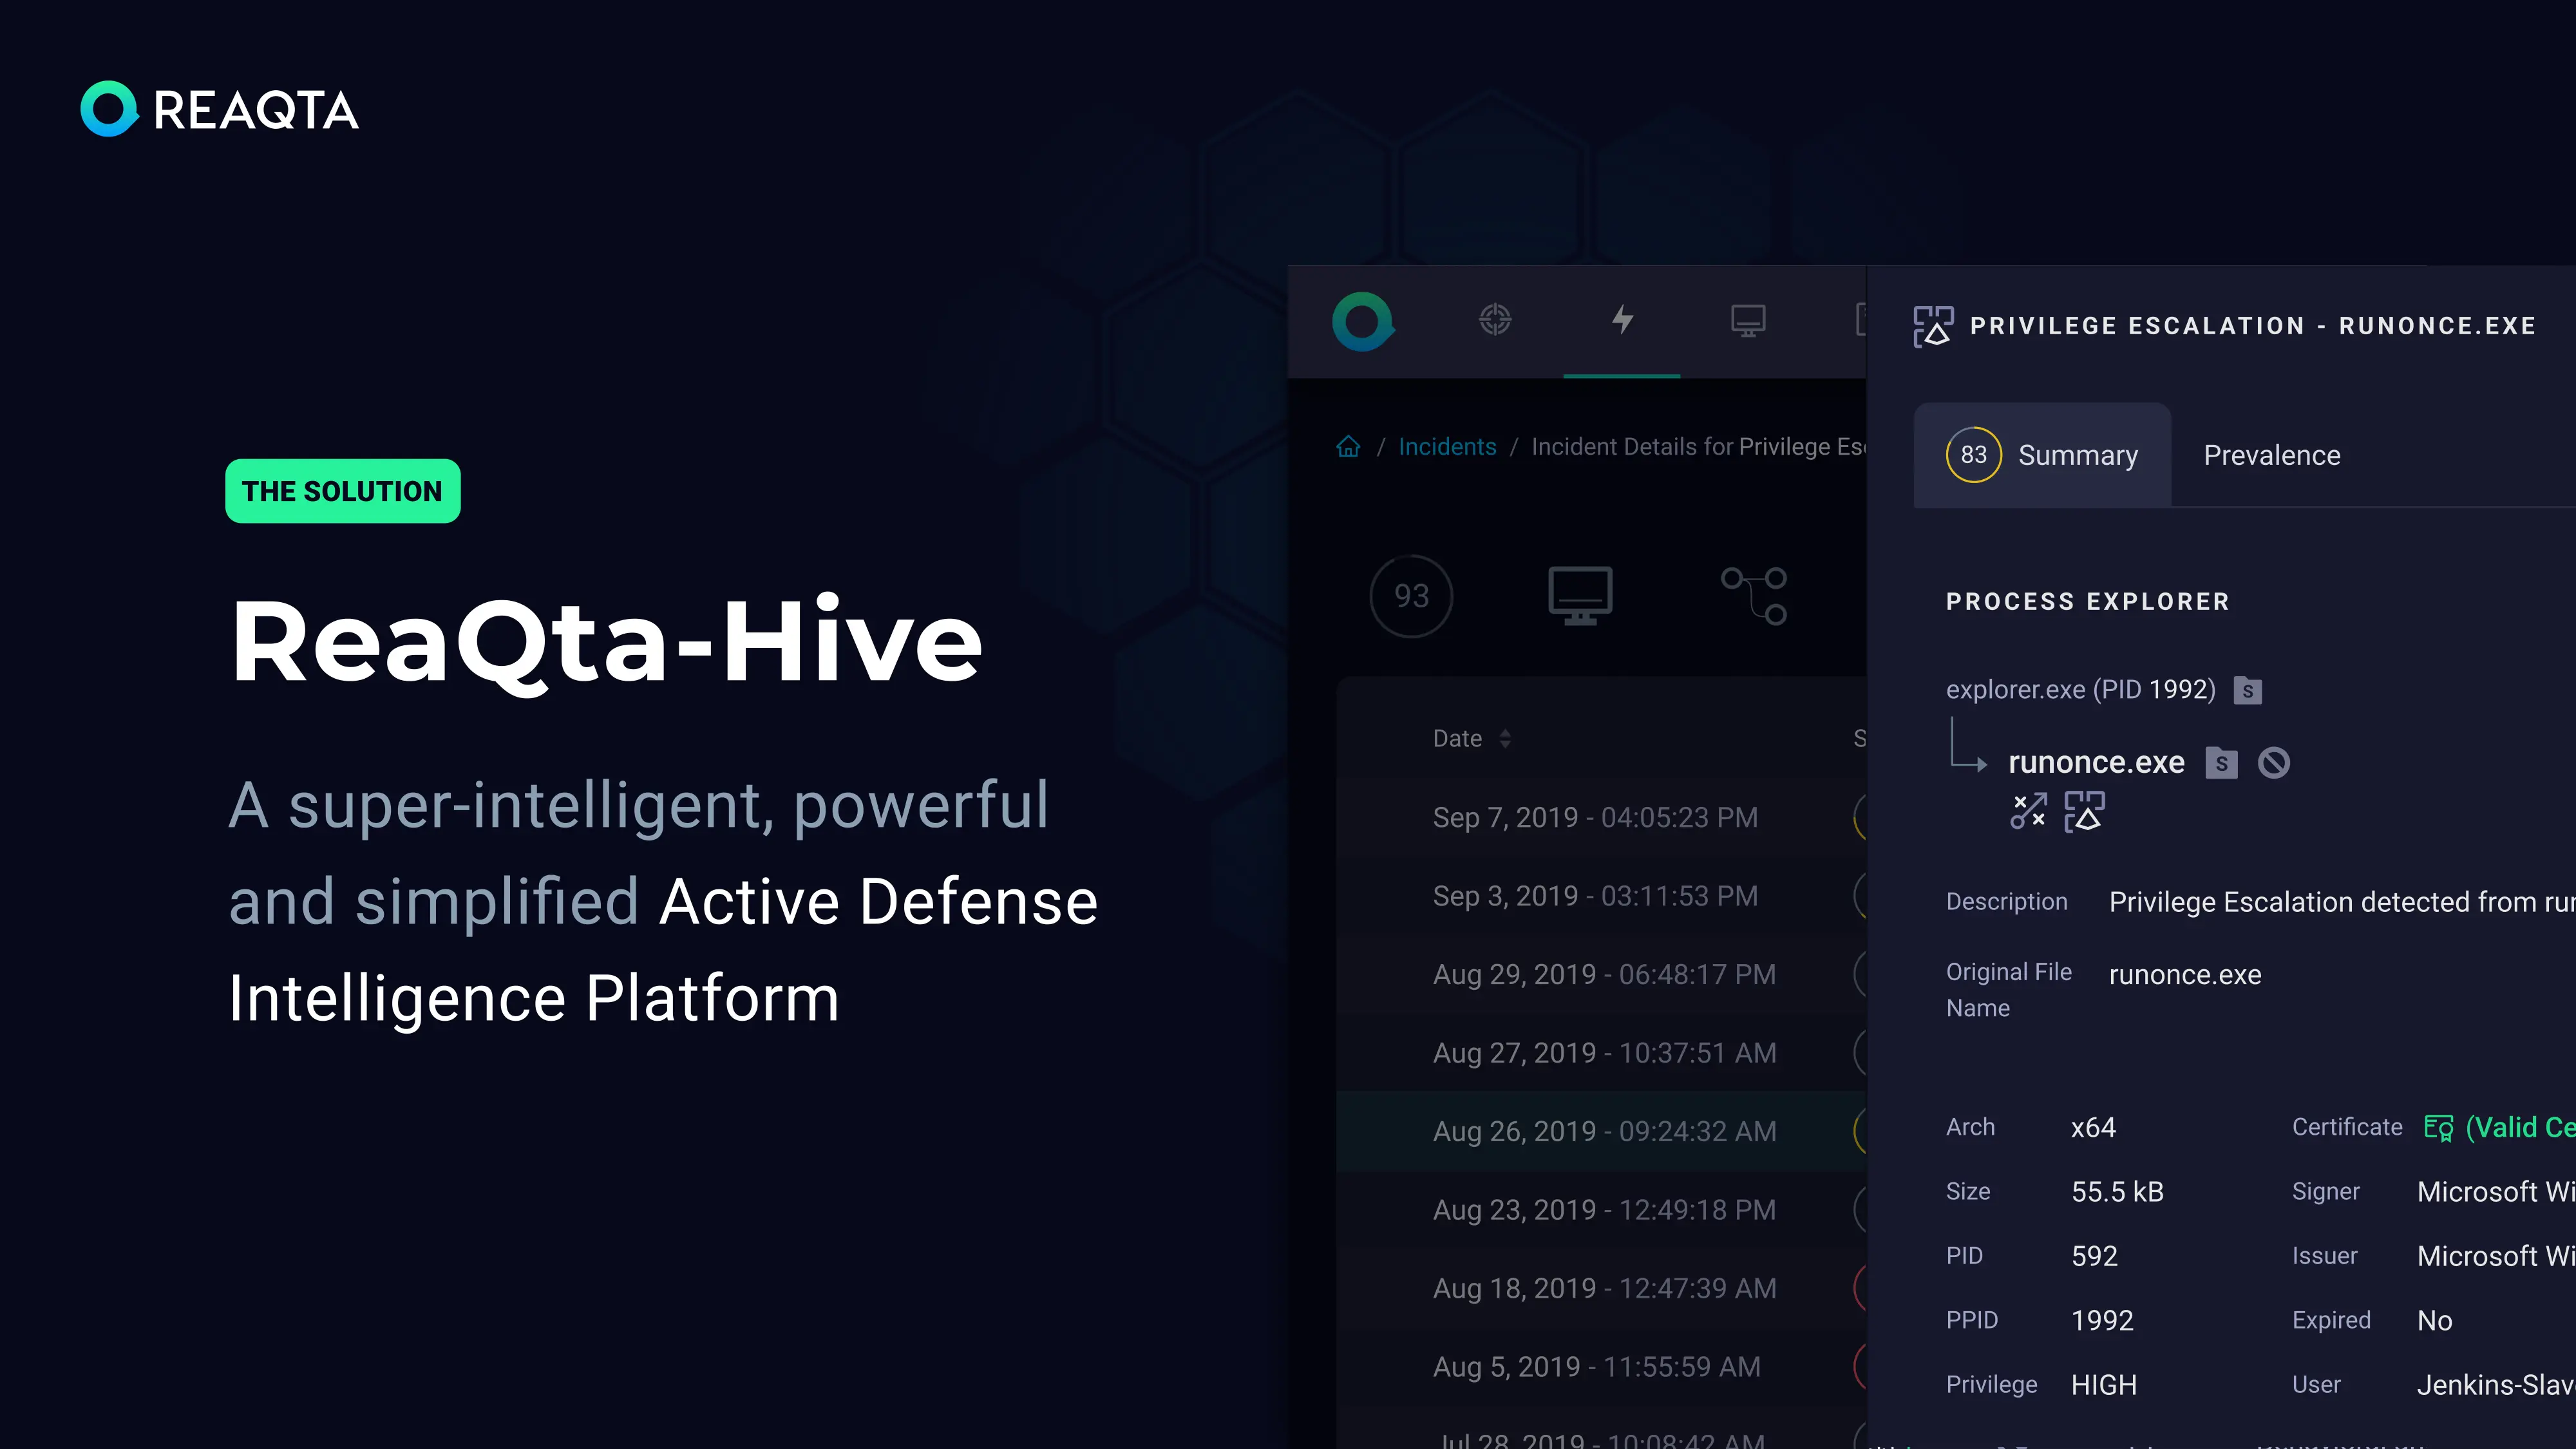Switch to the Summary tab
The width and height of the screenshot is (2576, 1449).
coord(2042,455)
